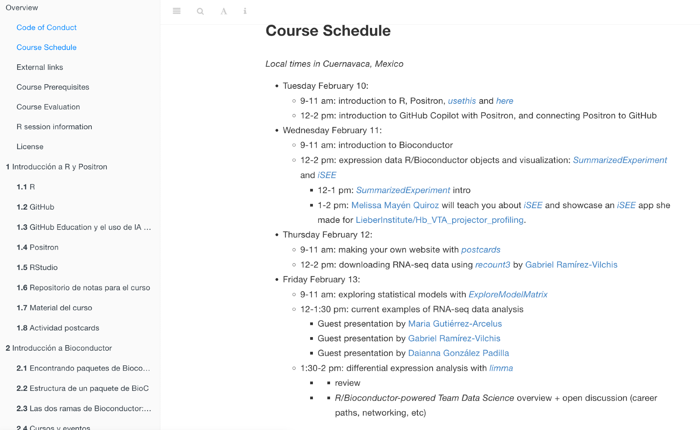The image size is (700, 430).
Task: Click the limma link
Action: click(501, 368)
